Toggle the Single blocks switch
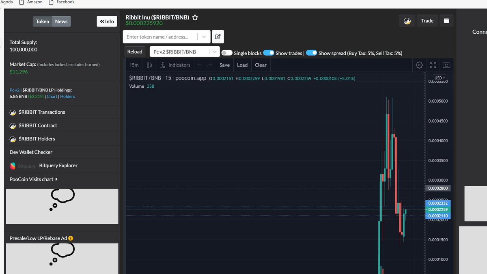 click(227, 53)
